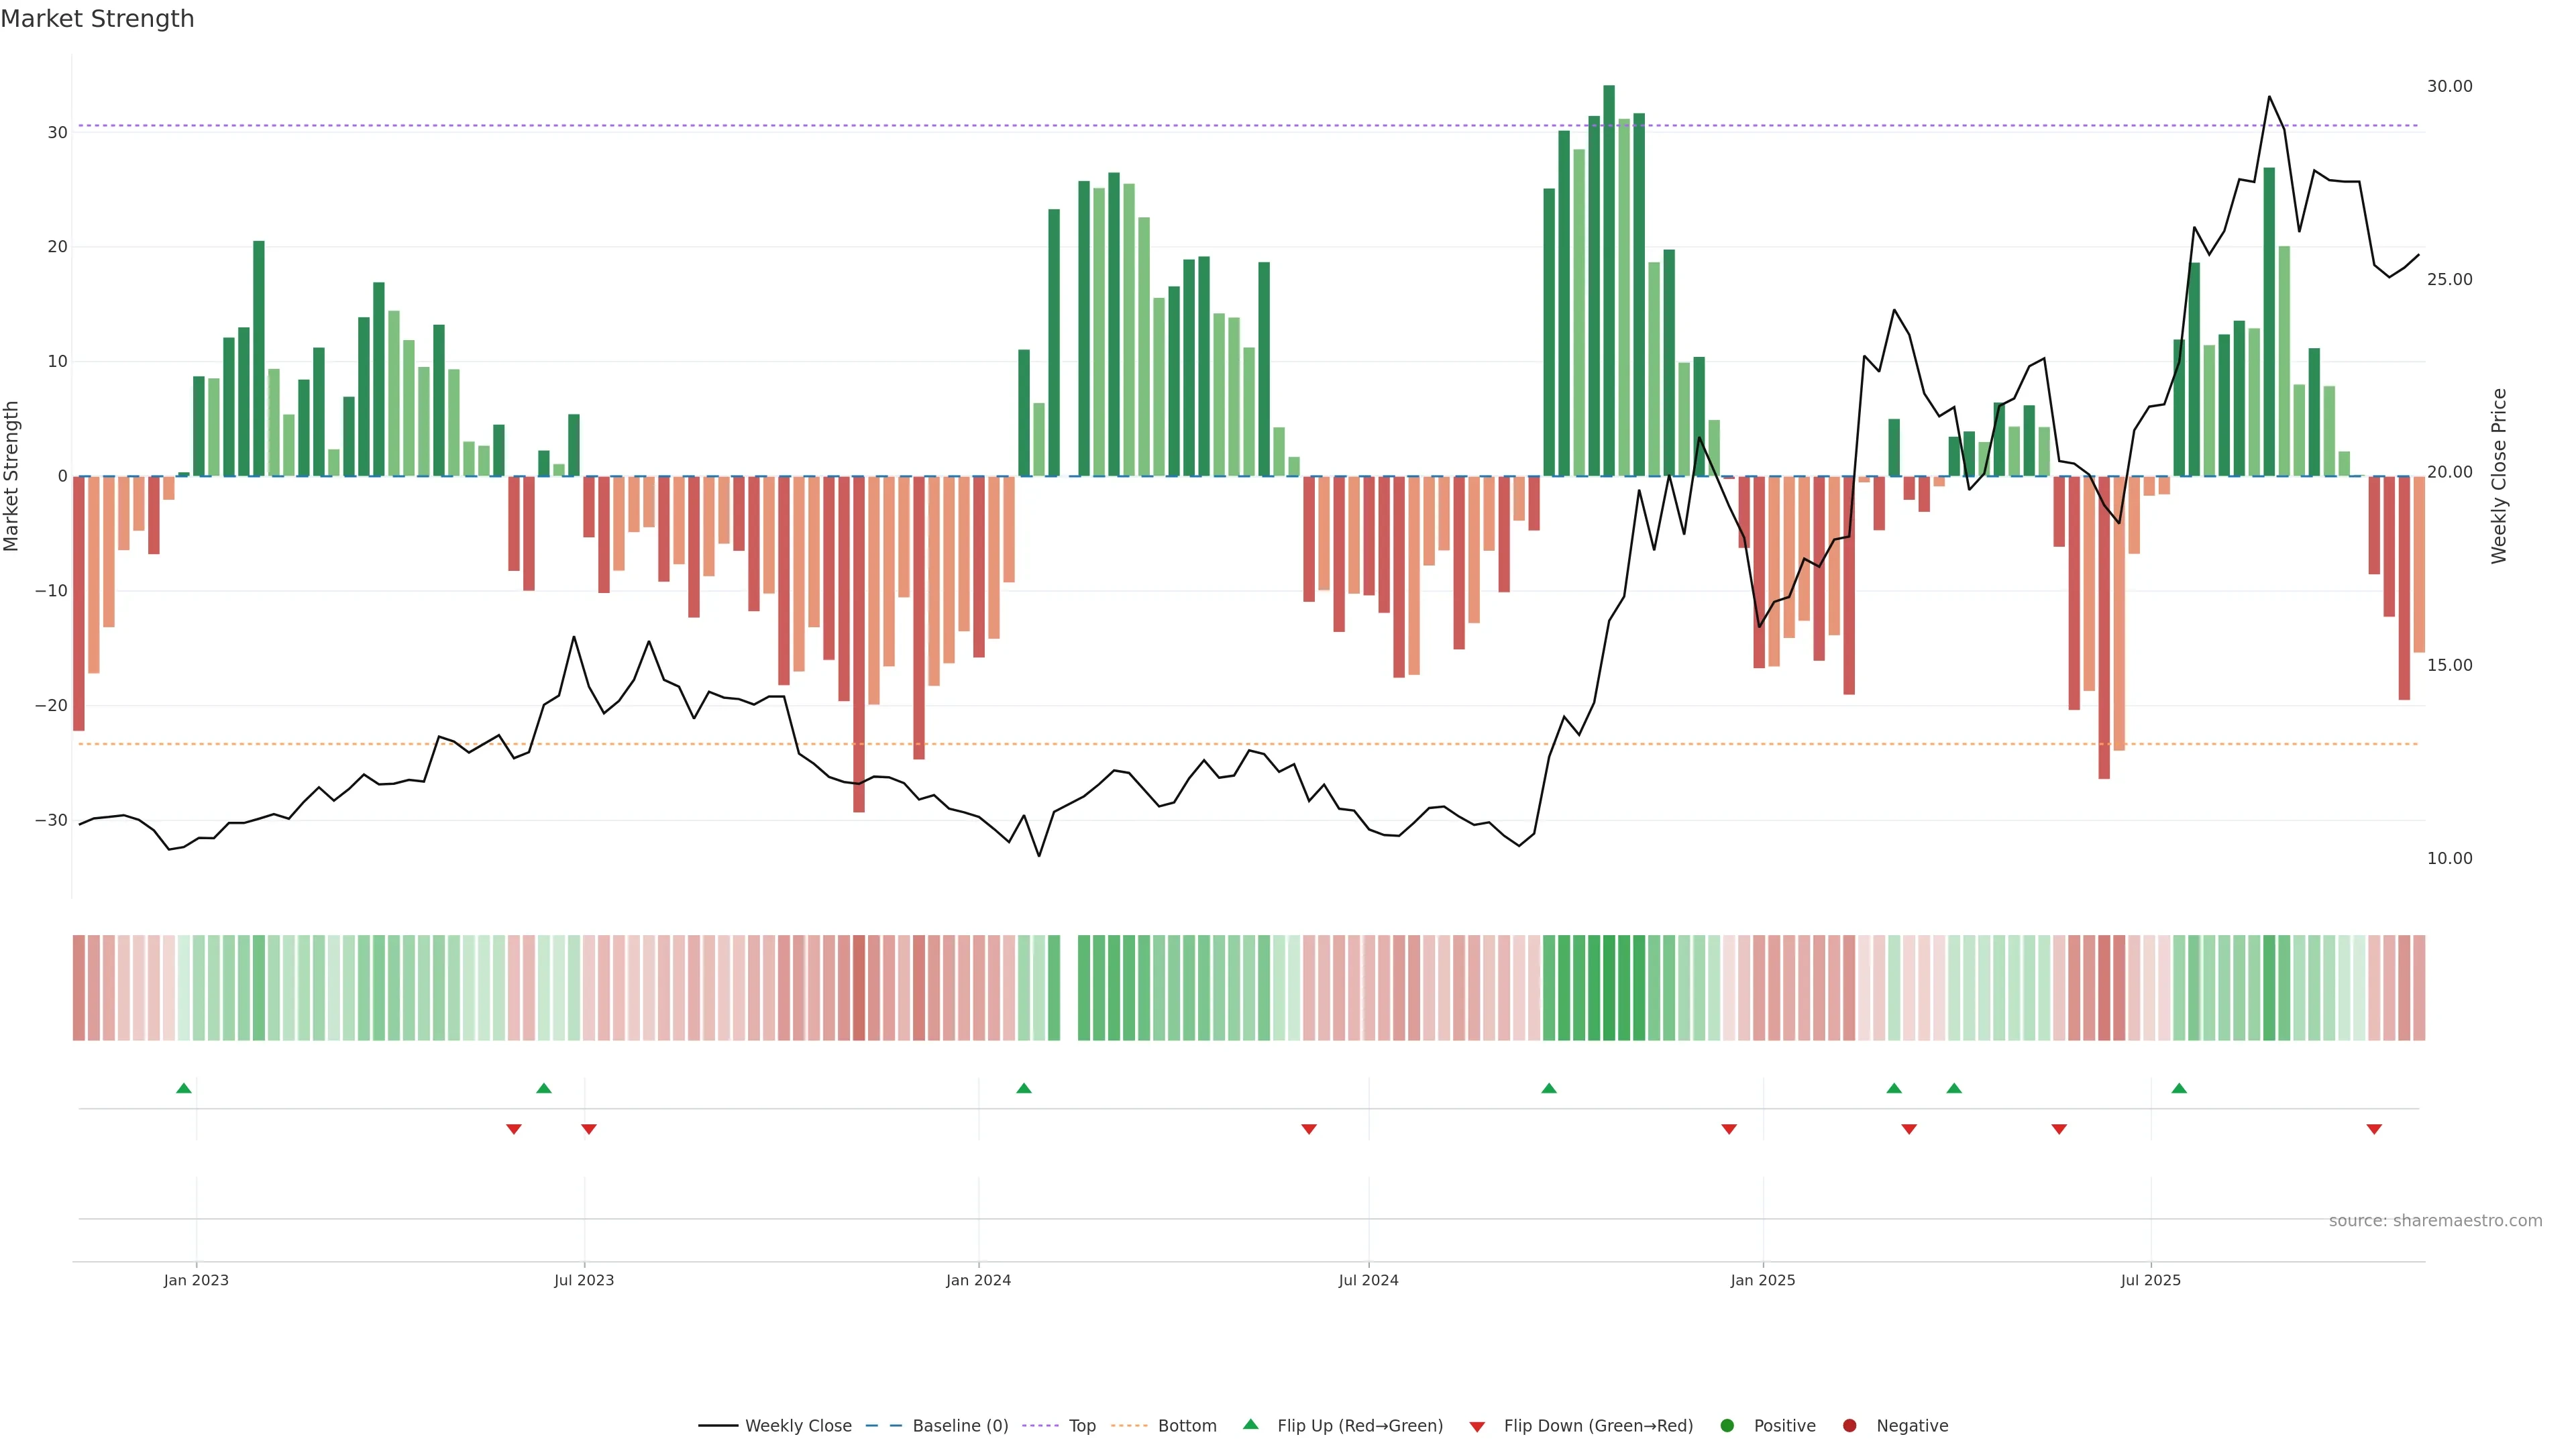Click the green Flip Up legend triangle

coord(1250,1424)
